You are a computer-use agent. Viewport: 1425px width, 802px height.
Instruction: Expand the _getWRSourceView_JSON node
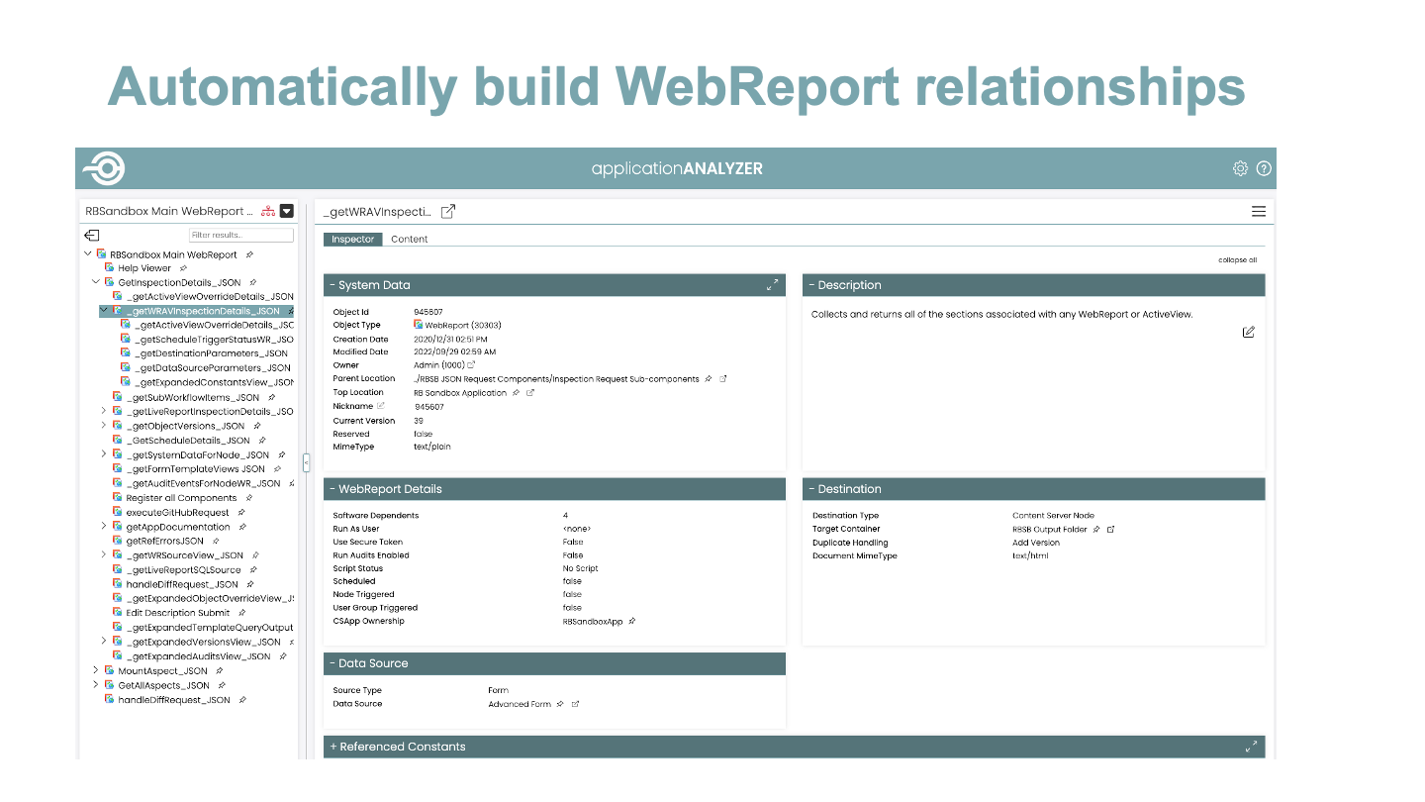coord(104,555)
